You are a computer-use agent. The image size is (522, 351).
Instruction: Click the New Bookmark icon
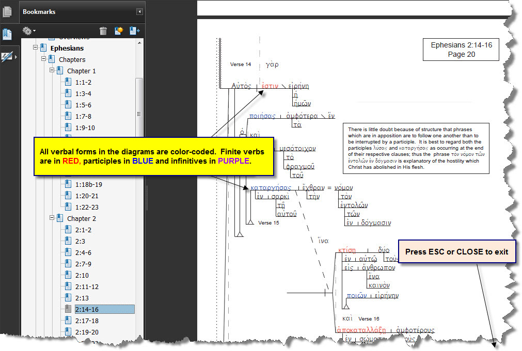click(x=119, y=31)
